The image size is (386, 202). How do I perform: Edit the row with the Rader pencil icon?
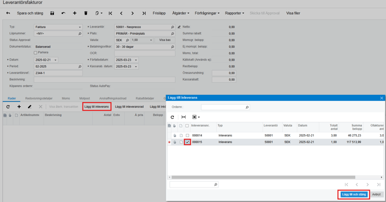click(x=30, y=107)
